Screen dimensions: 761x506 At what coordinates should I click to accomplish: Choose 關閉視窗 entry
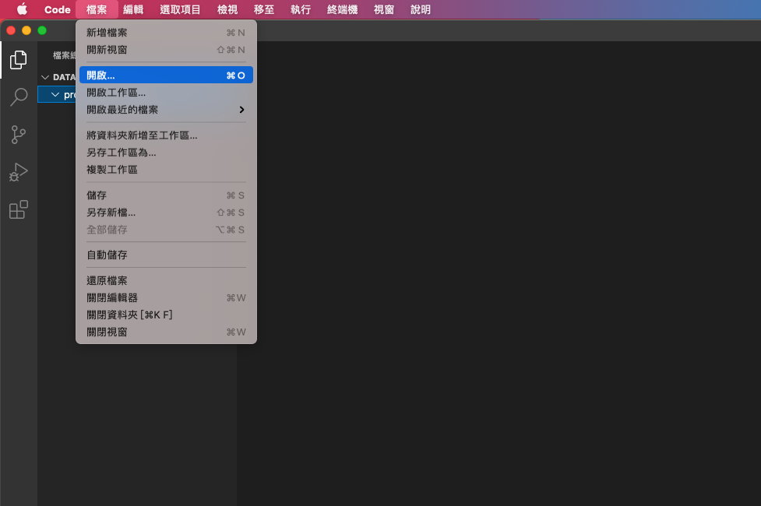coord(166,332)
